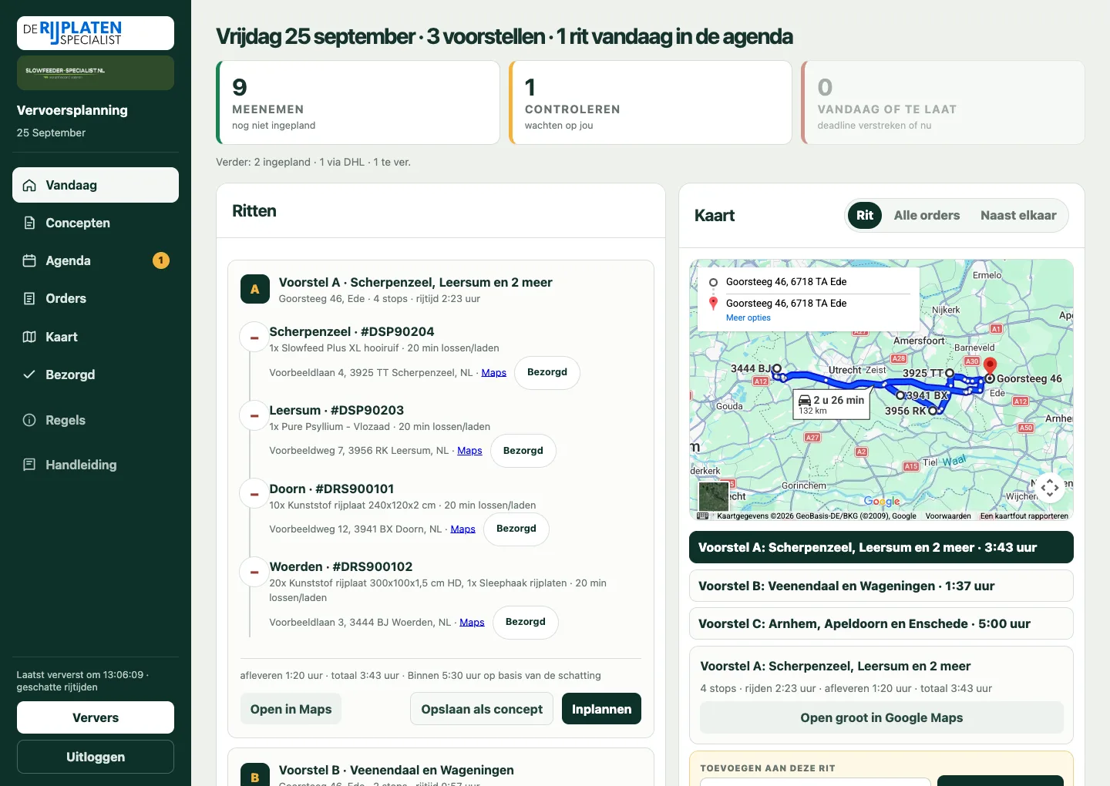Click the 3444 BJ stop marker on map

pyautogui.click(x=777, y=368)
